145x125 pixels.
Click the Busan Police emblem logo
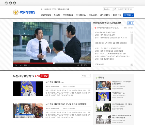coord(16,12)
